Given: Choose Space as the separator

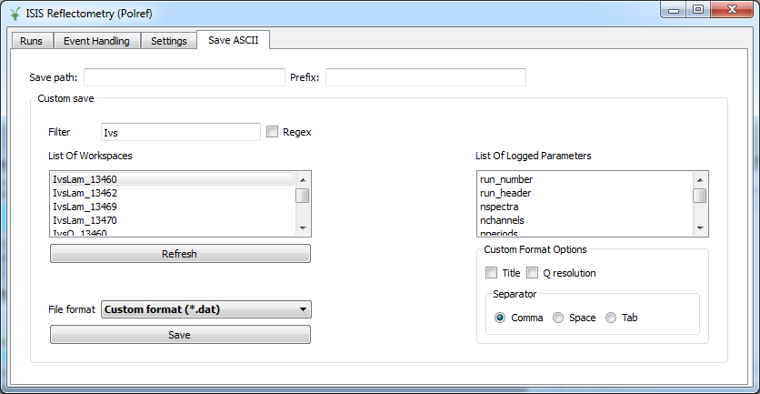Looking at the screenshot, I should coord(558,318).
